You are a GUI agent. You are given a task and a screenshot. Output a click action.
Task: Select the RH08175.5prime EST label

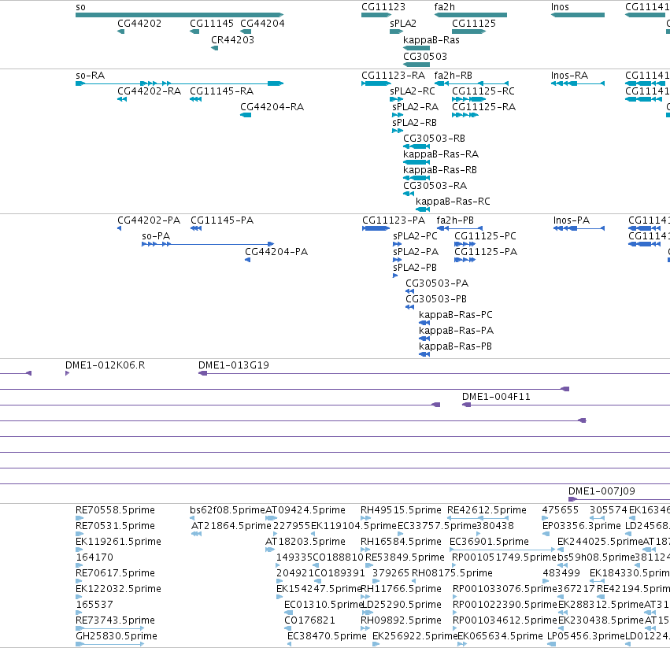point(452,572)
